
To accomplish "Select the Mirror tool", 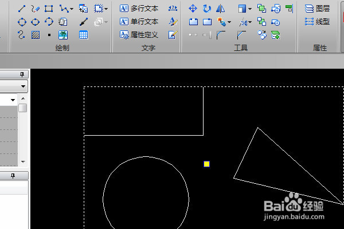I will click(x=220, y=9).
